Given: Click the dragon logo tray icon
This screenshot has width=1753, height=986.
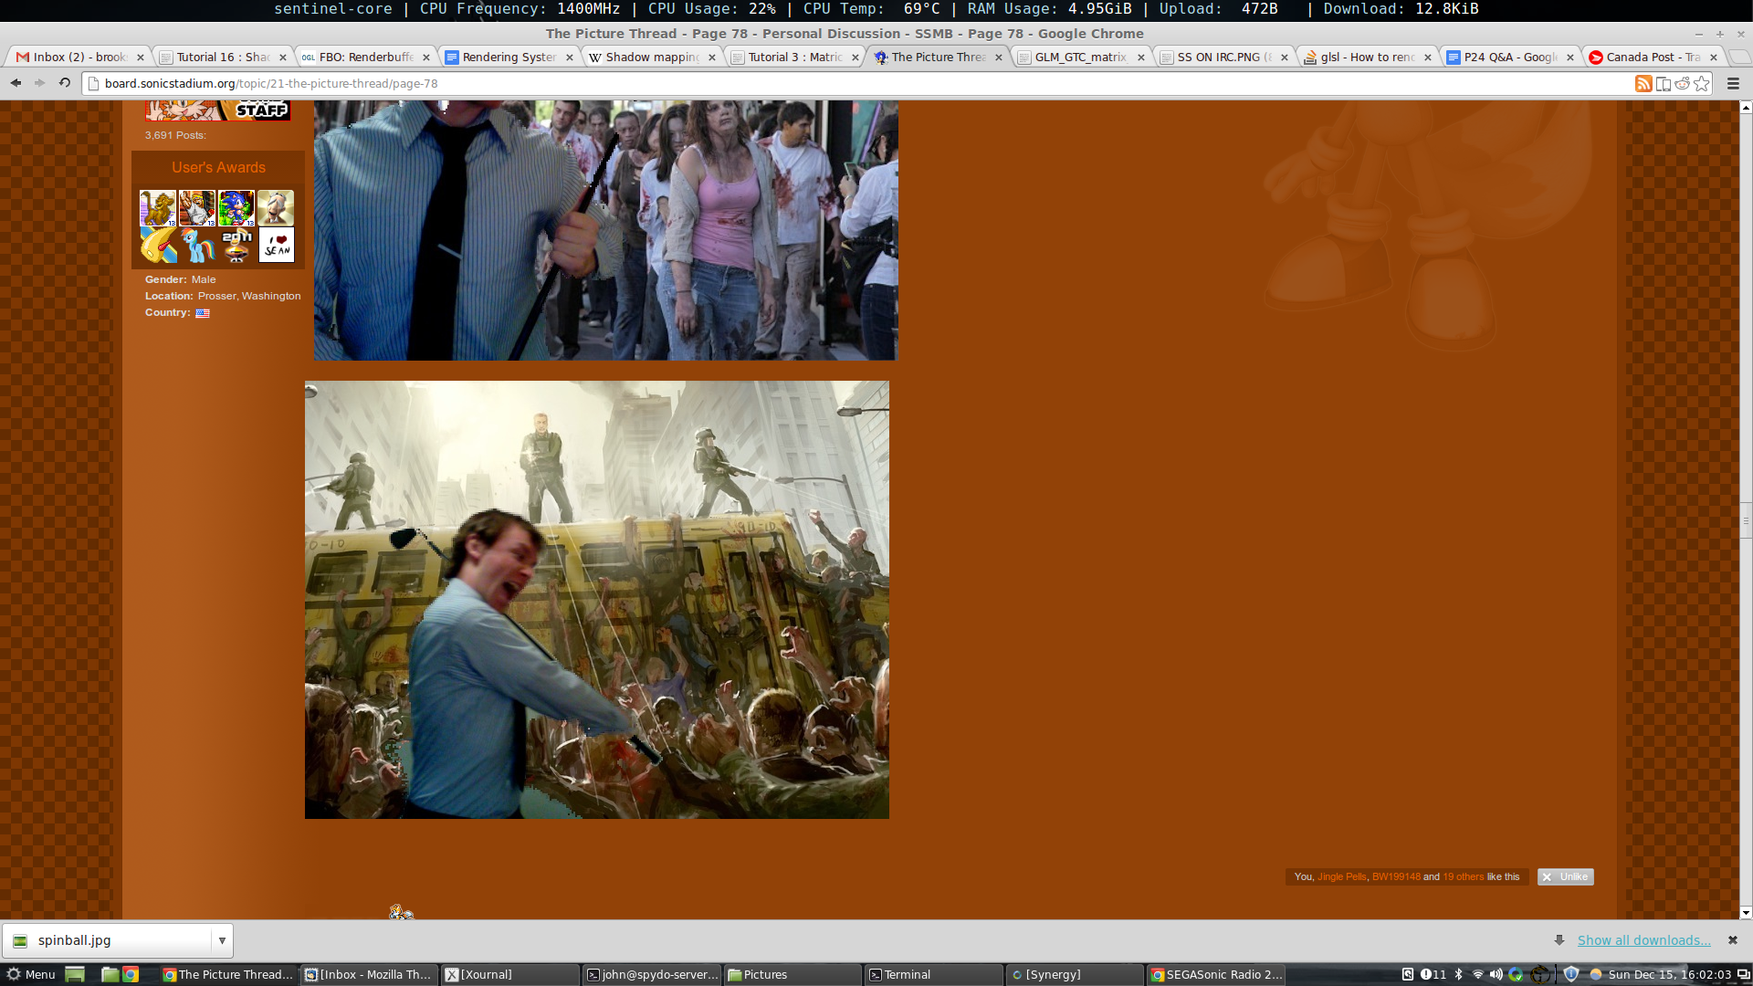Looking at the screenshot, I should tap(1541, 974).
